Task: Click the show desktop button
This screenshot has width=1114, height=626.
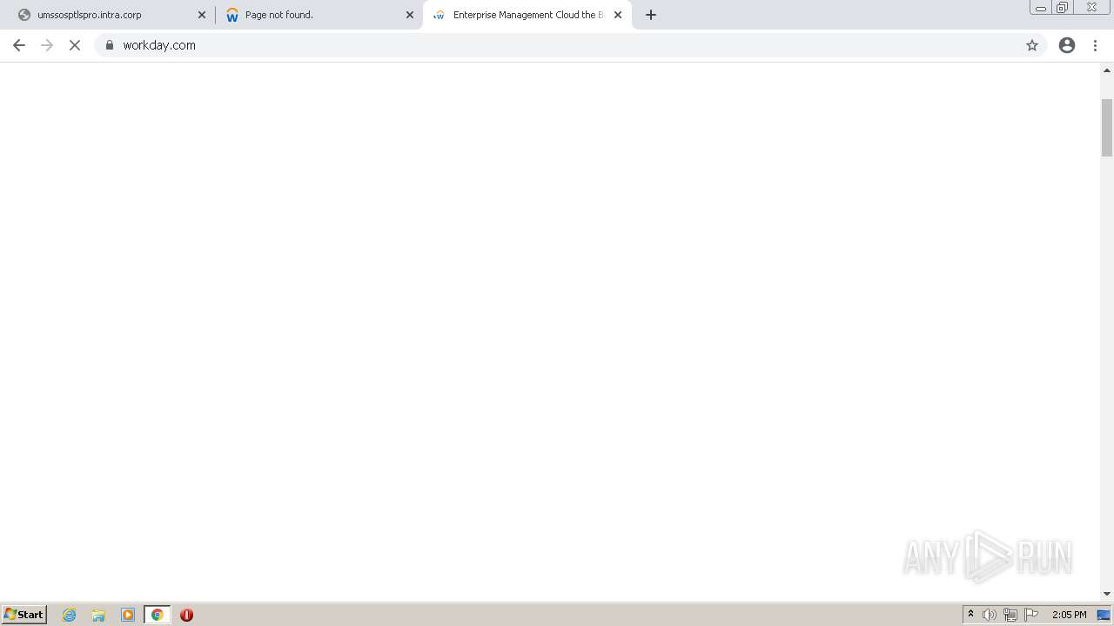Action: click(1104, 615)
